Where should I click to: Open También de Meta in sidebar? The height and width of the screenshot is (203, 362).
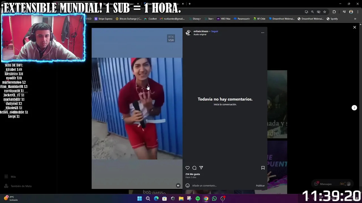pyautogui.click(x=18, y=186)
